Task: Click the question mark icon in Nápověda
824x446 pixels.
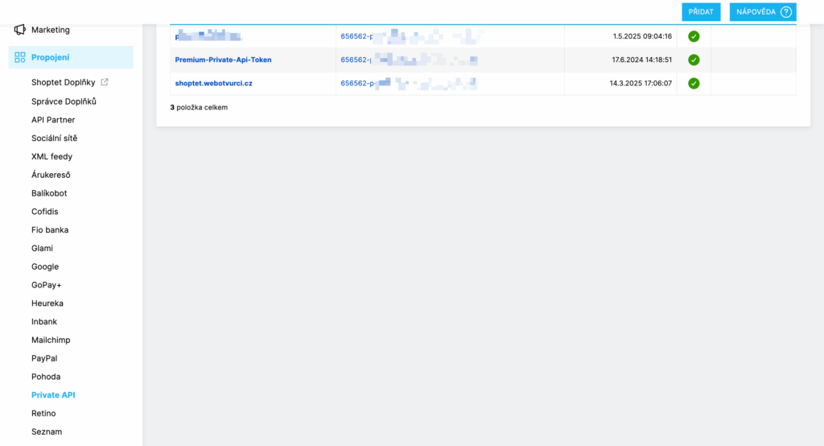Action: [x=786, y=12]
